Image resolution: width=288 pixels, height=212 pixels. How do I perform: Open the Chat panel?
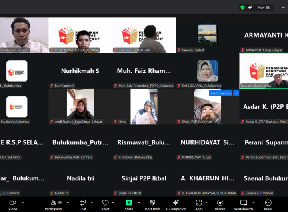82,204
